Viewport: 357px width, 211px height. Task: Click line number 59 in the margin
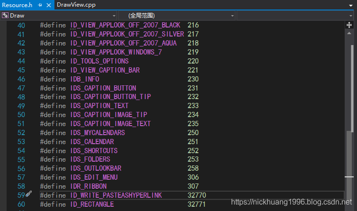21,195
